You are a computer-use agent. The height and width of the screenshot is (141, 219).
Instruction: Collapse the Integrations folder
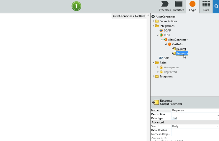[x=154, y=26]
